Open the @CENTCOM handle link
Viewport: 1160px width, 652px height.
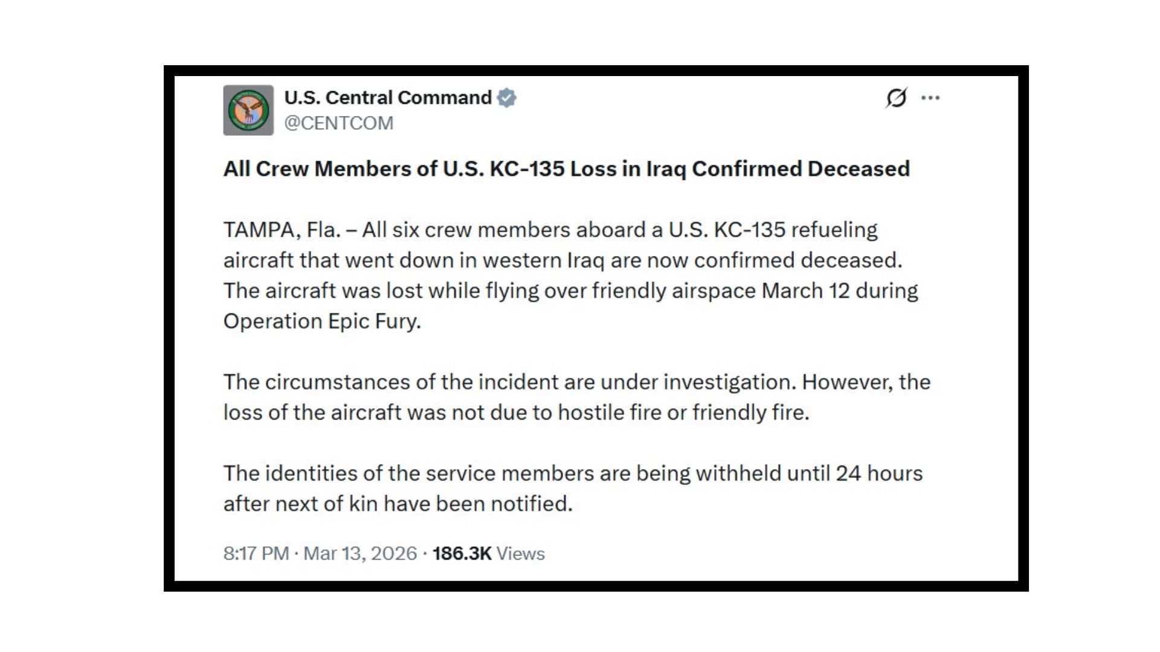[x=338, y=123]
